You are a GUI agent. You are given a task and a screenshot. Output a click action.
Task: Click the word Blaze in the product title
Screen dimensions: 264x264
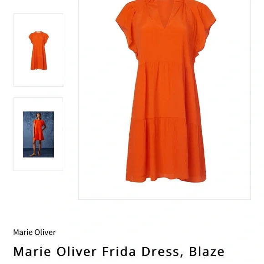[x=207, y=251]
